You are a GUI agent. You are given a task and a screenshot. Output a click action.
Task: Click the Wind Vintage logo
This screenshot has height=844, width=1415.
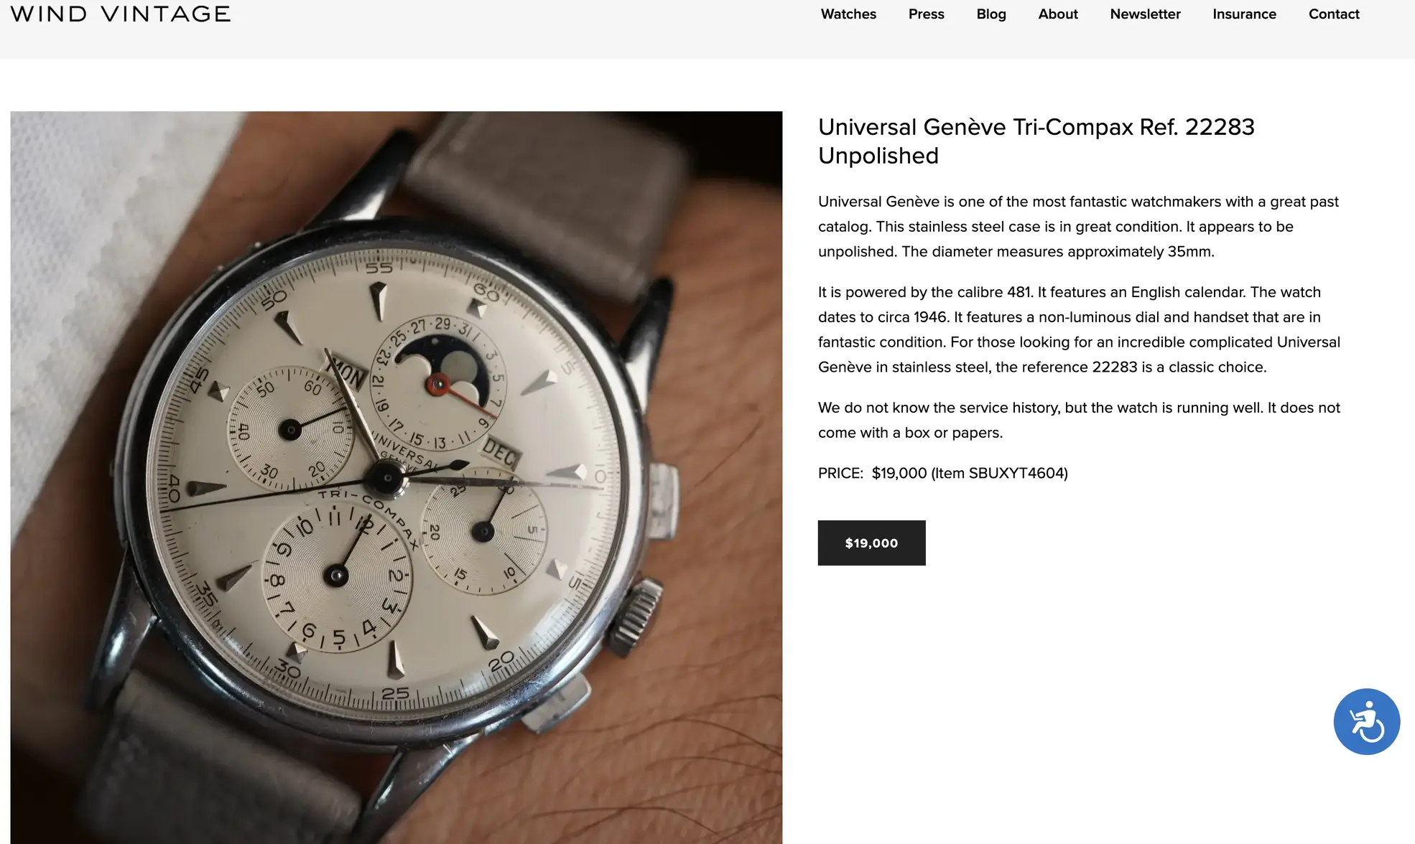121,14
